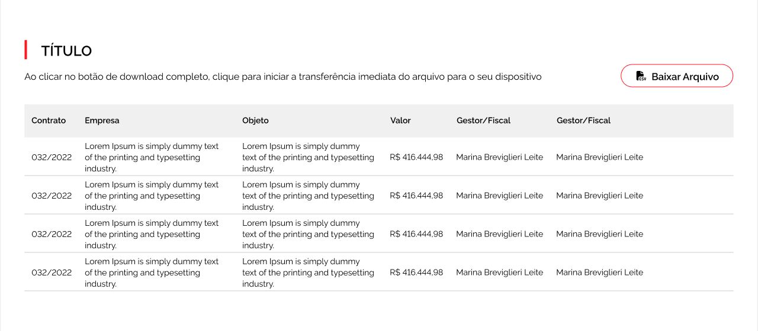This screenshot has height=331, width=758.
Task: Select contract 032/2022 in the first row
Action: [x=52, y=157]
